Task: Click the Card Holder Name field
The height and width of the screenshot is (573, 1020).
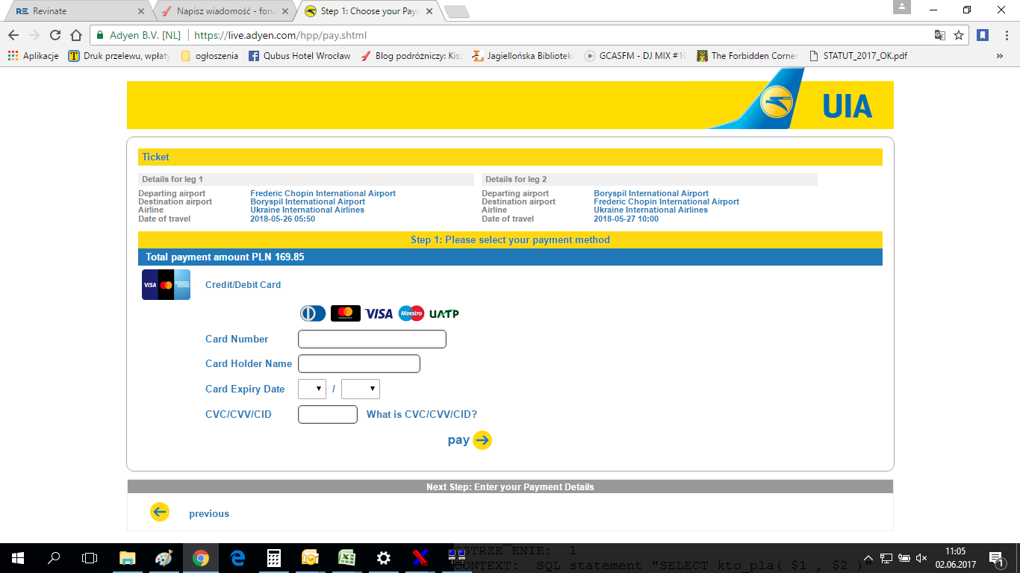Action: [359, 363]
